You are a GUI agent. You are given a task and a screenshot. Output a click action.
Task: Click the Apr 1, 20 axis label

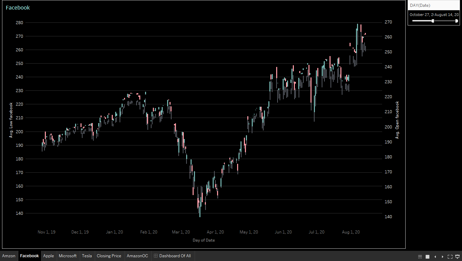pos(215,232)
